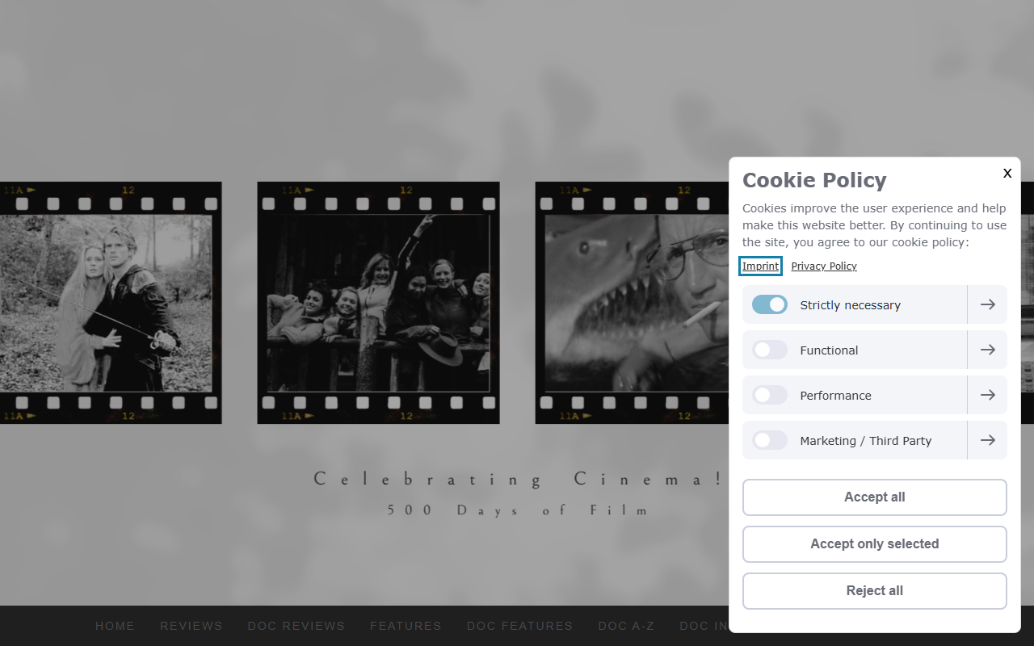
Task: Open the REVIEWS menu item
Action: 191,626
